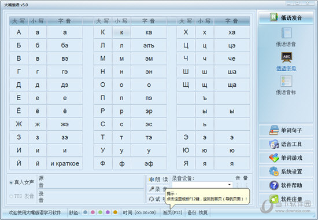The height and width of the screenshot is (220, 318).
Task: Click uppercase letter П cell
Action: (102, 98)
